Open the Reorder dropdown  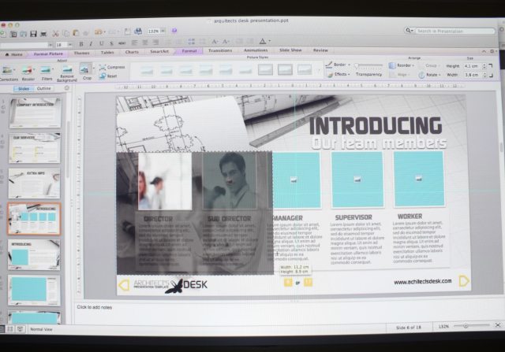pos(413,65)
